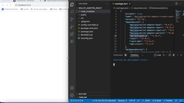Open the Search view in activity bar
The height and width of the screenshot is (103, 184).
(x=72, y=12)
